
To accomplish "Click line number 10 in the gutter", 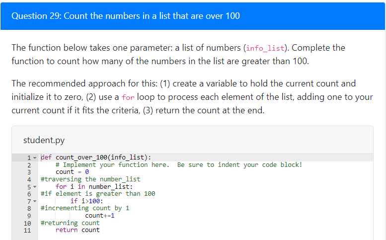I will click(x=27, y=224).
